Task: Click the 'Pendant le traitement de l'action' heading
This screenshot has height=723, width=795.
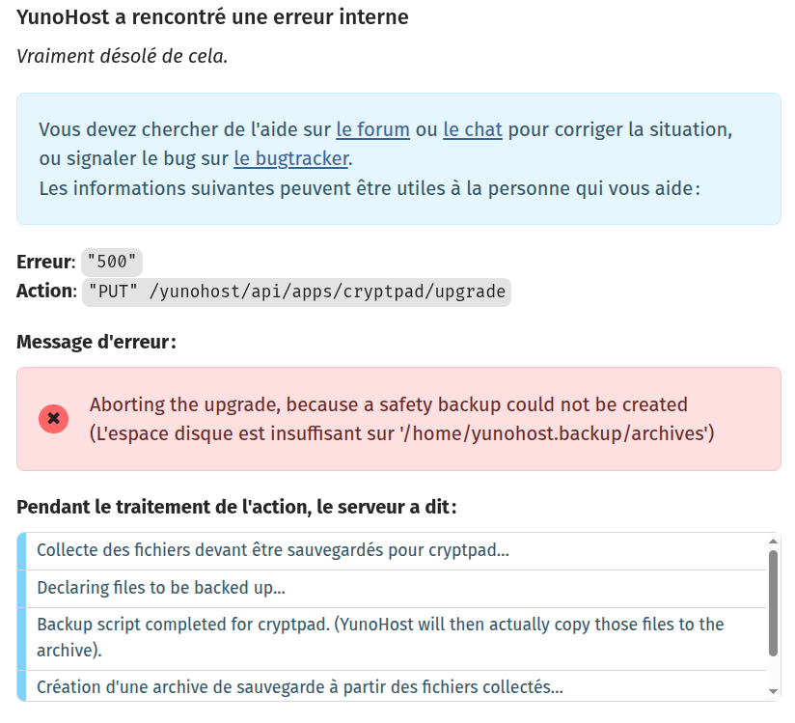Action: coord(236,507)
